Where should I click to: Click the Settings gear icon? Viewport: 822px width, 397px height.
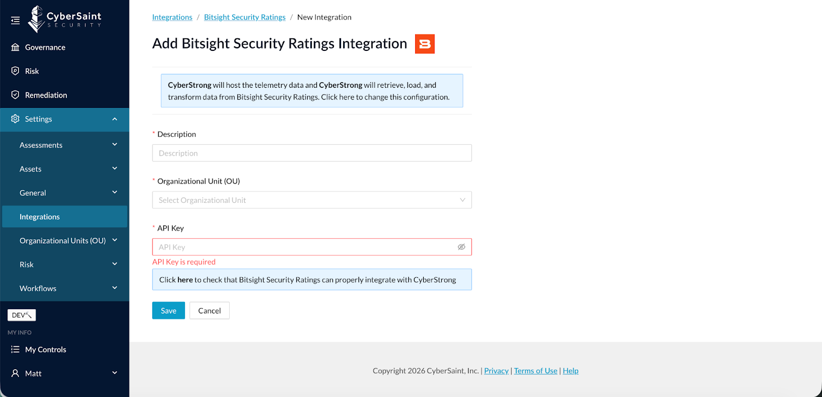(x=15, y=119)
